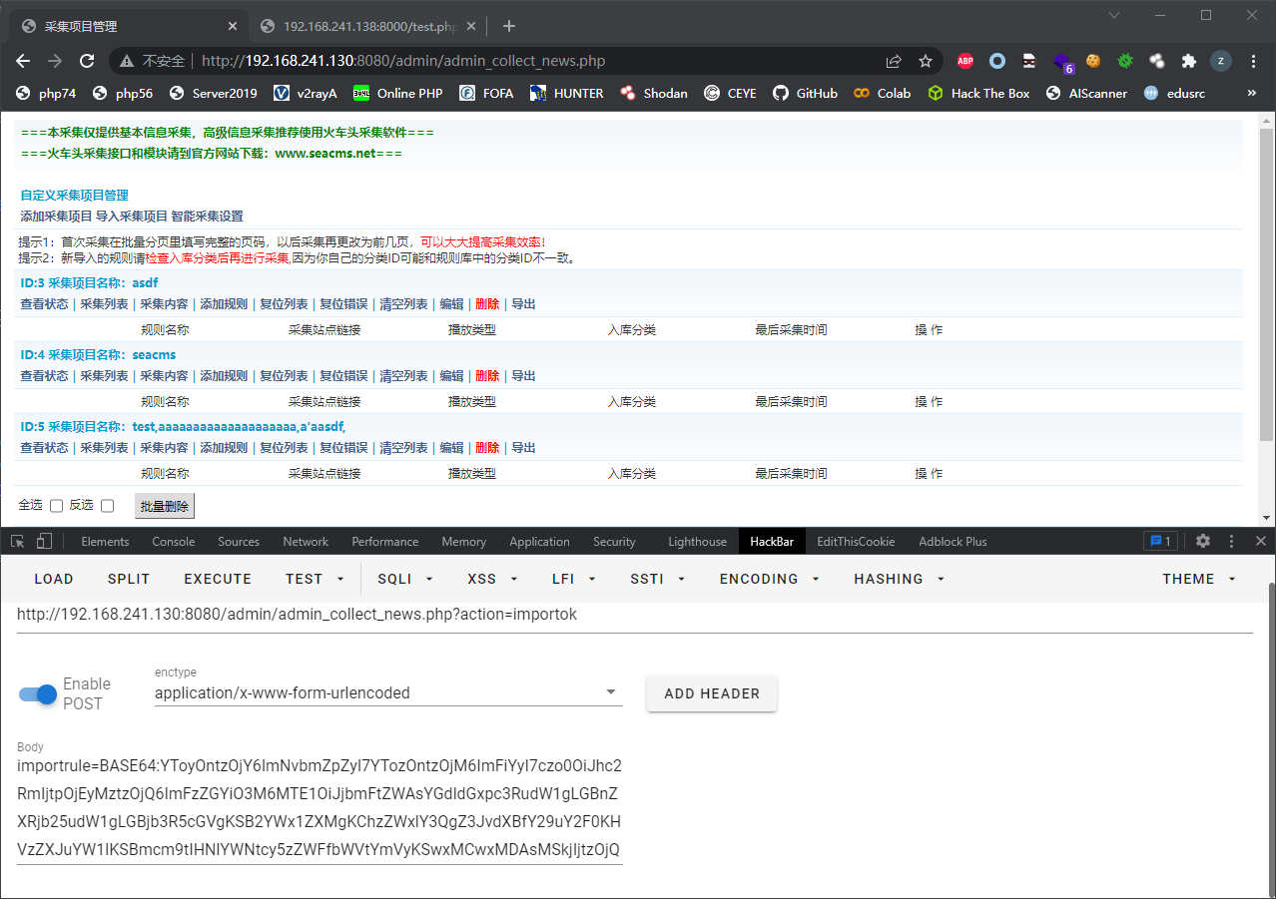Screen dimensions: 1276x899
Task: Open the GitHub bookmark
Action: tap(806, 93)
